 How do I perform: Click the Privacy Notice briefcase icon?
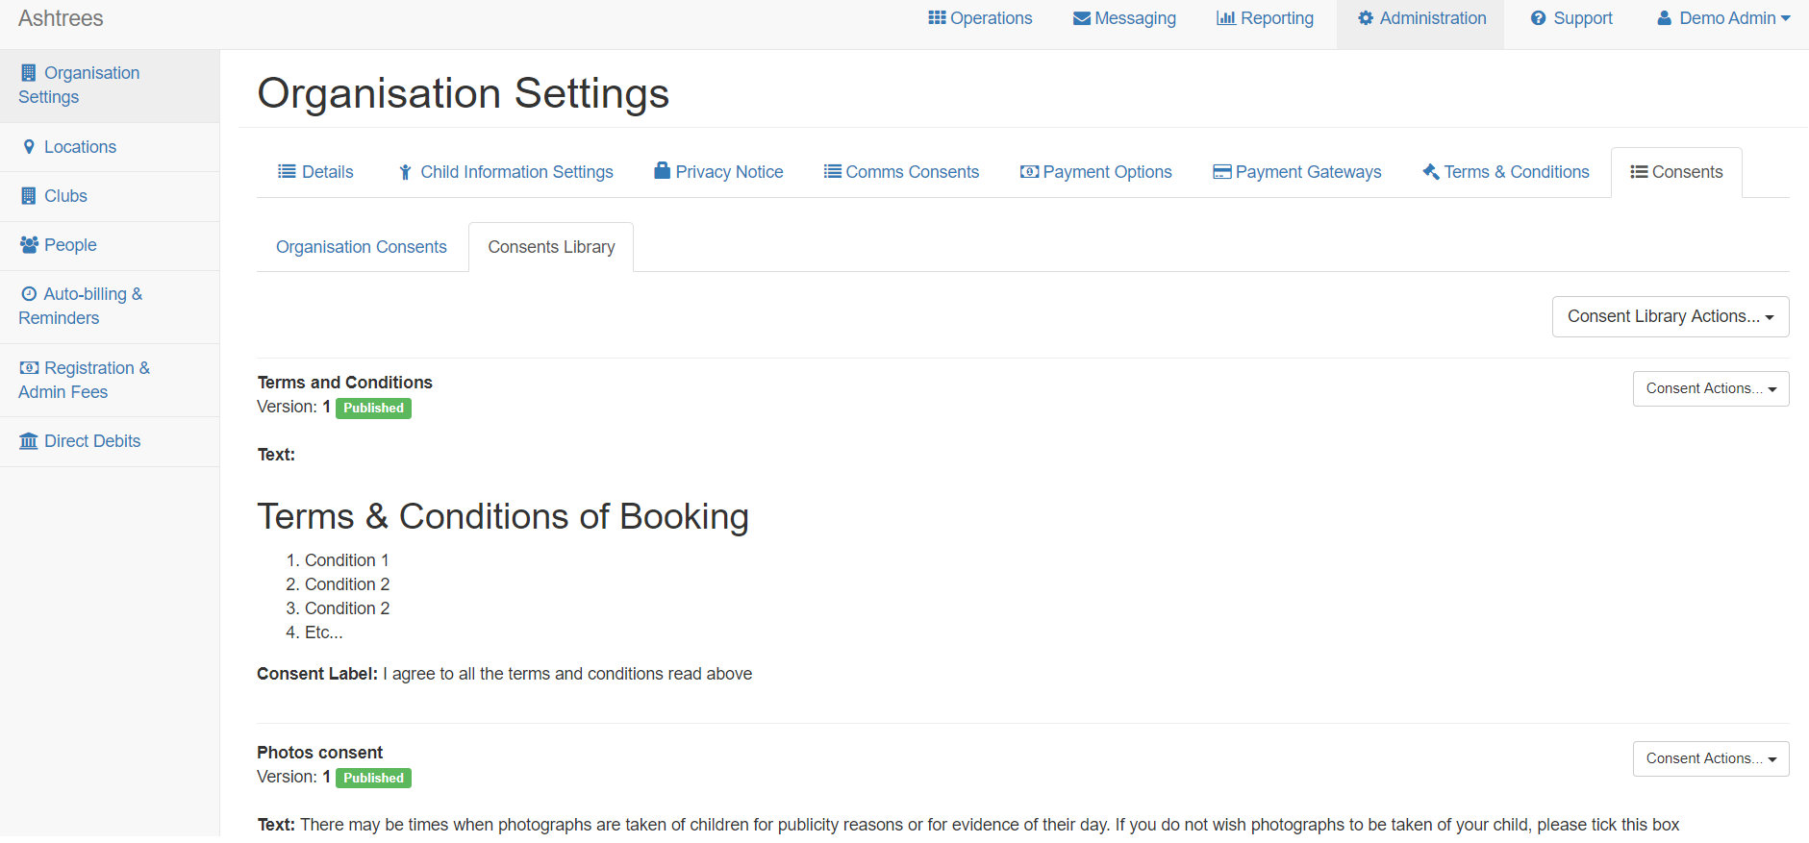[x=662, y=171]
